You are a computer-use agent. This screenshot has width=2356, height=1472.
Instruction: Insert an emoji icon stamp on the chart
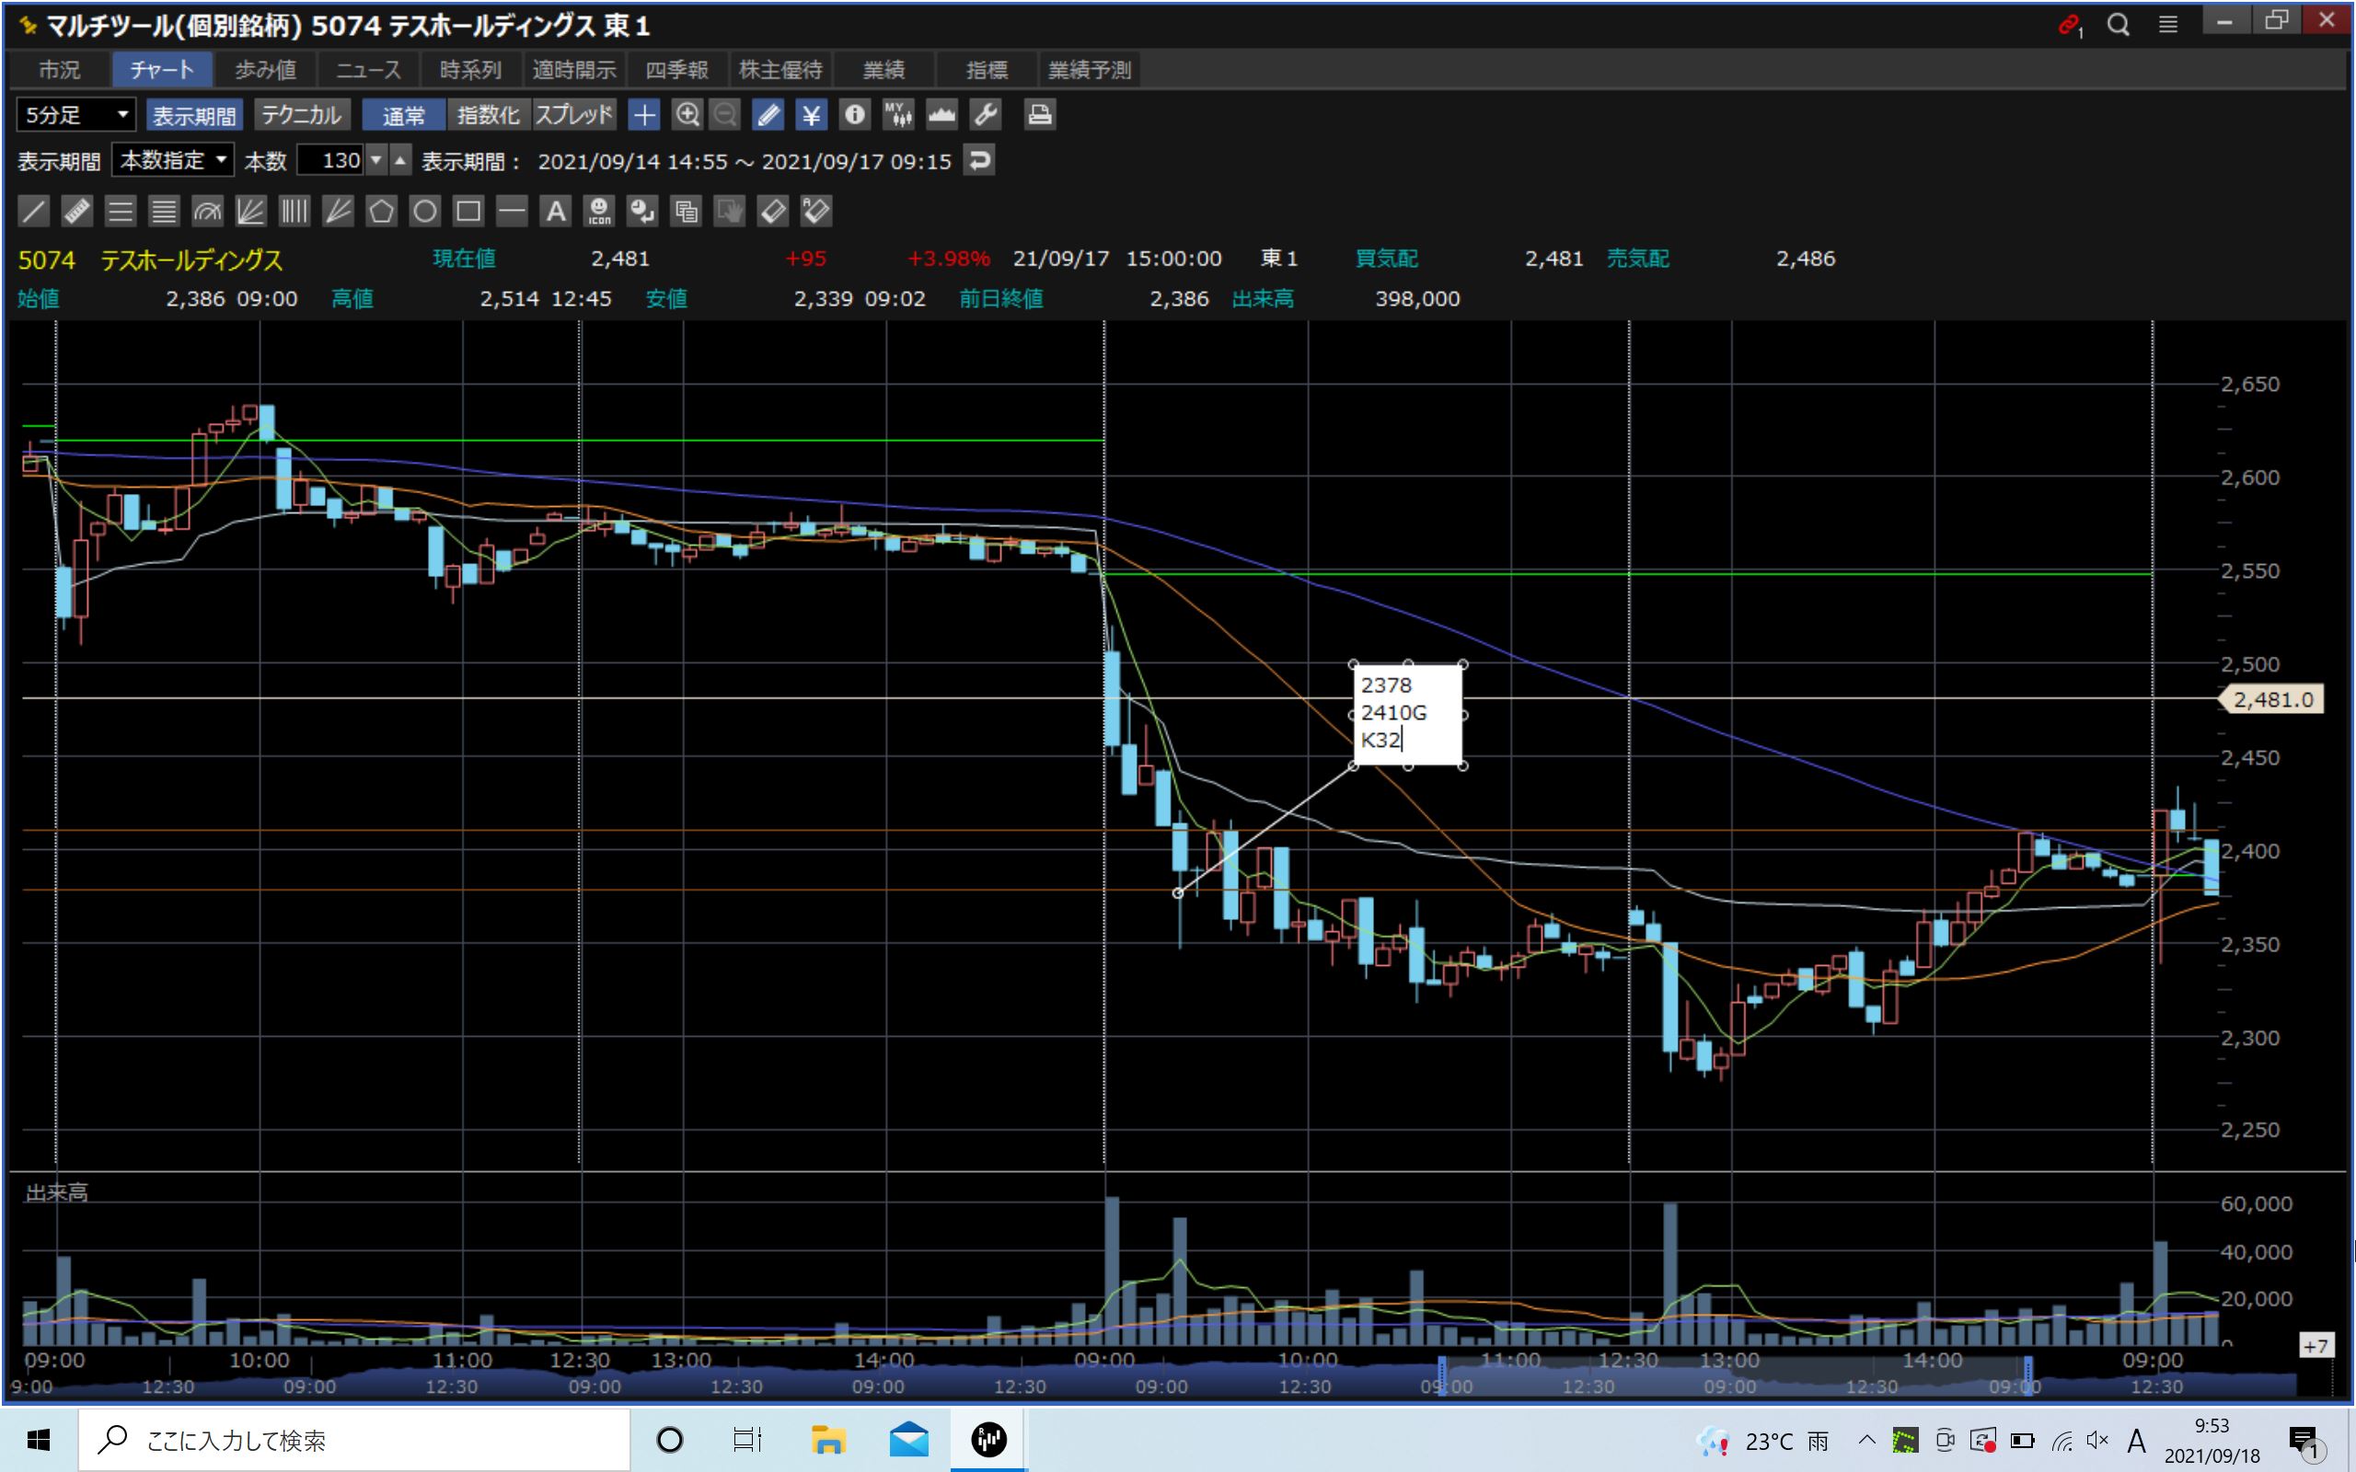pyautogui.click(x=599, y=212)
